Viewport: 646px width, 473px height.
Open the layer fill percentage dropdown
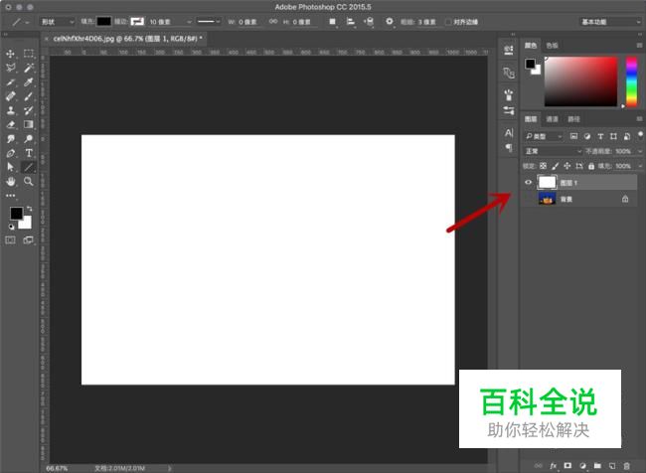pos(640,166)
